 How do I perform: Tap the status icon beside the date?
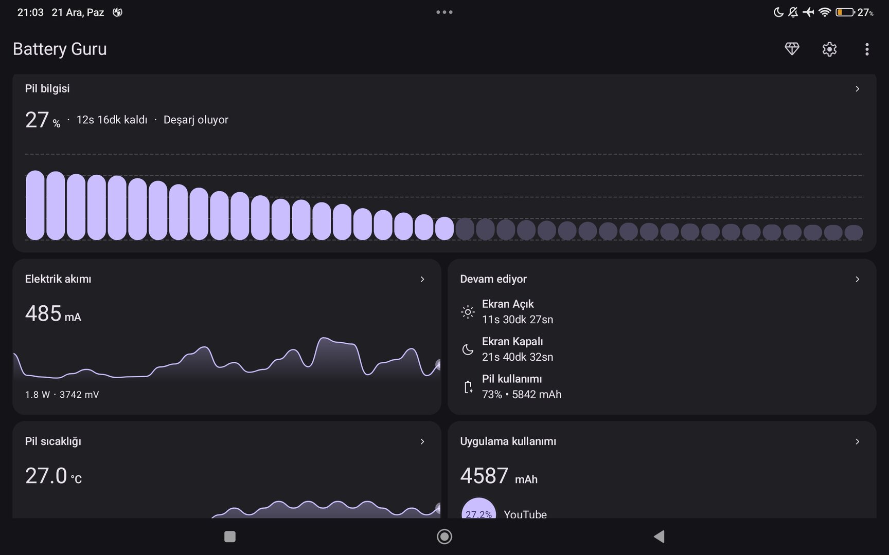coord(117,12)
